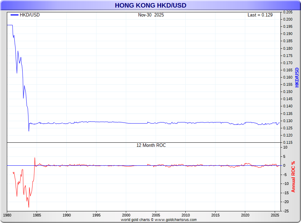Click the ROC axis label -5

pyautogui.click(x=285, y=175)
